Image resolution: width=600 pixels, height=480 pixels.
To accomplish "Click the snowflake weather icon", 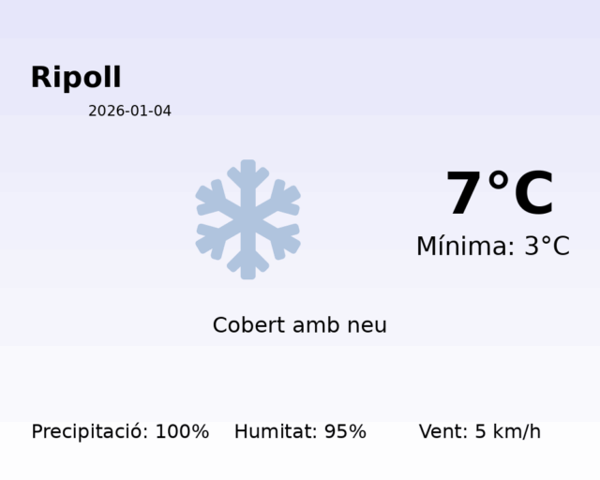I will 247,219.
